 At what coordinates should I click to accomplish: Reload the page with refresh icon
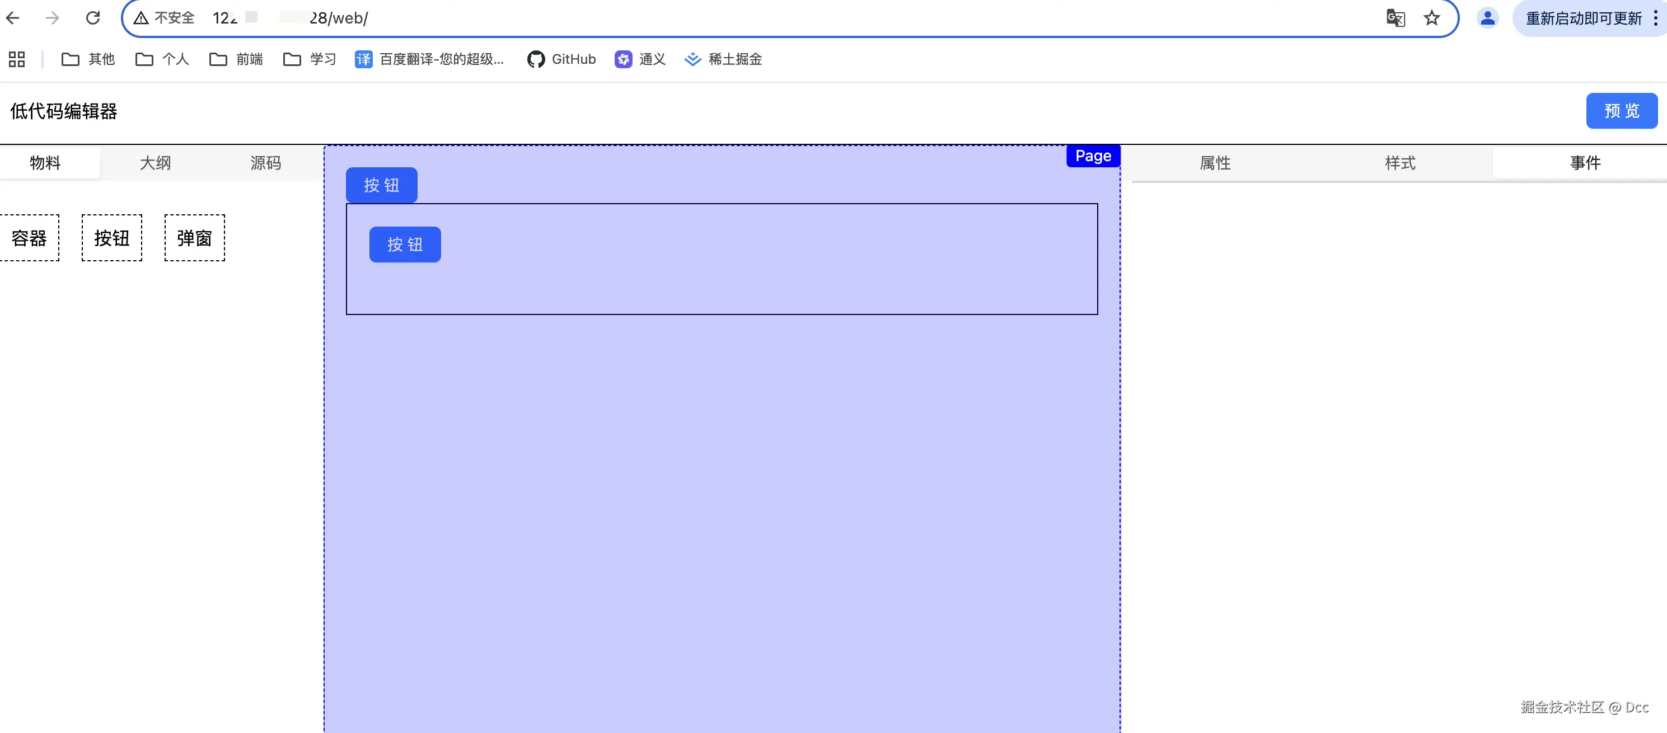coord(93,18)
